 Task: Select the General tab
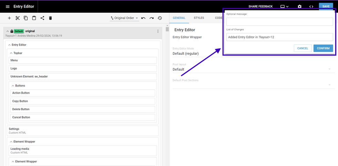179,18
